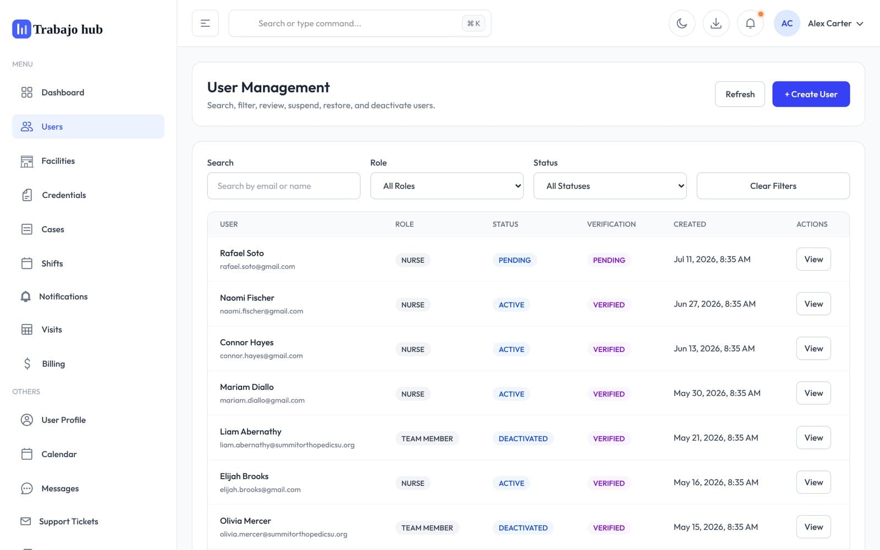This screenshot has height=550, width=880.
Task: Click the PENDING status badge for Rafael Soto
Action: (x=514, y=260)
